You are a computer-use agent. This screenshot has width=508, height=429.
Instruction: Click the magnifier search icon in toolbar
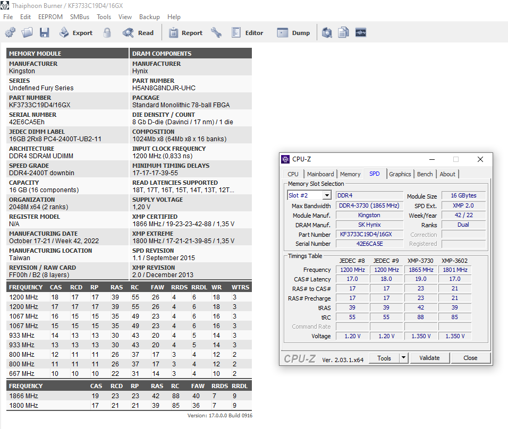[x=327, y=32]
